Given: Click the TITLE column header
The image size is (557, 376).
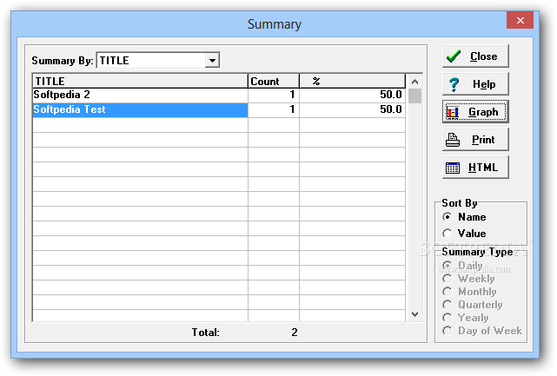Looking at the screenshot, I should [140, 81].
